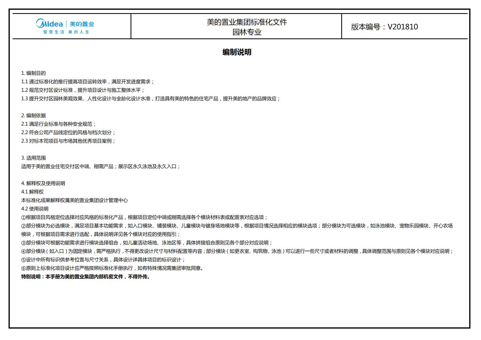This screenshot has width=481, height=340.
Task: Click line 2.1 '满足行业标准与各种安全规范'
Action: (x=59, y=124)
